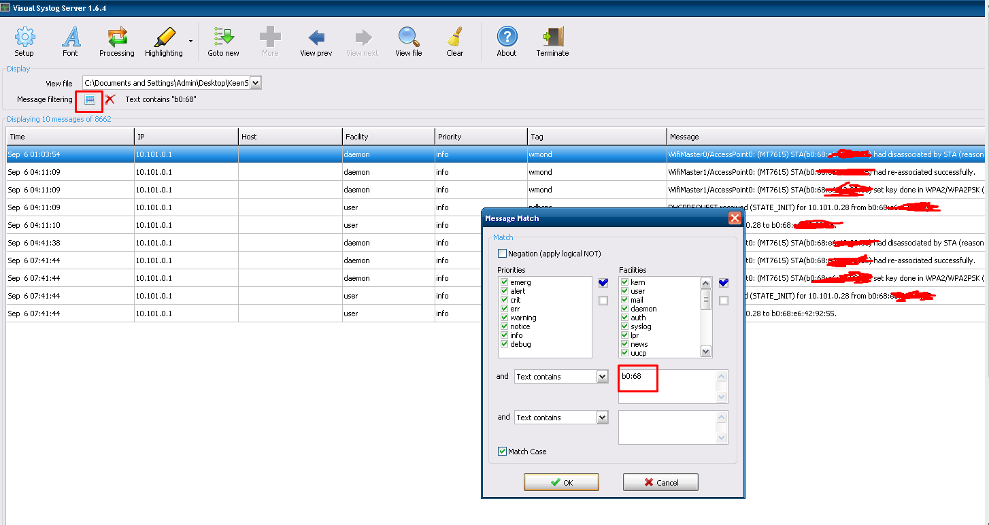Open the first Text contains dropdown

pyautogui.click(x=602, y=377)
